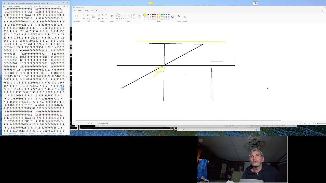Open the Wyświetl menu in Notepad

(x=17, y=6)
